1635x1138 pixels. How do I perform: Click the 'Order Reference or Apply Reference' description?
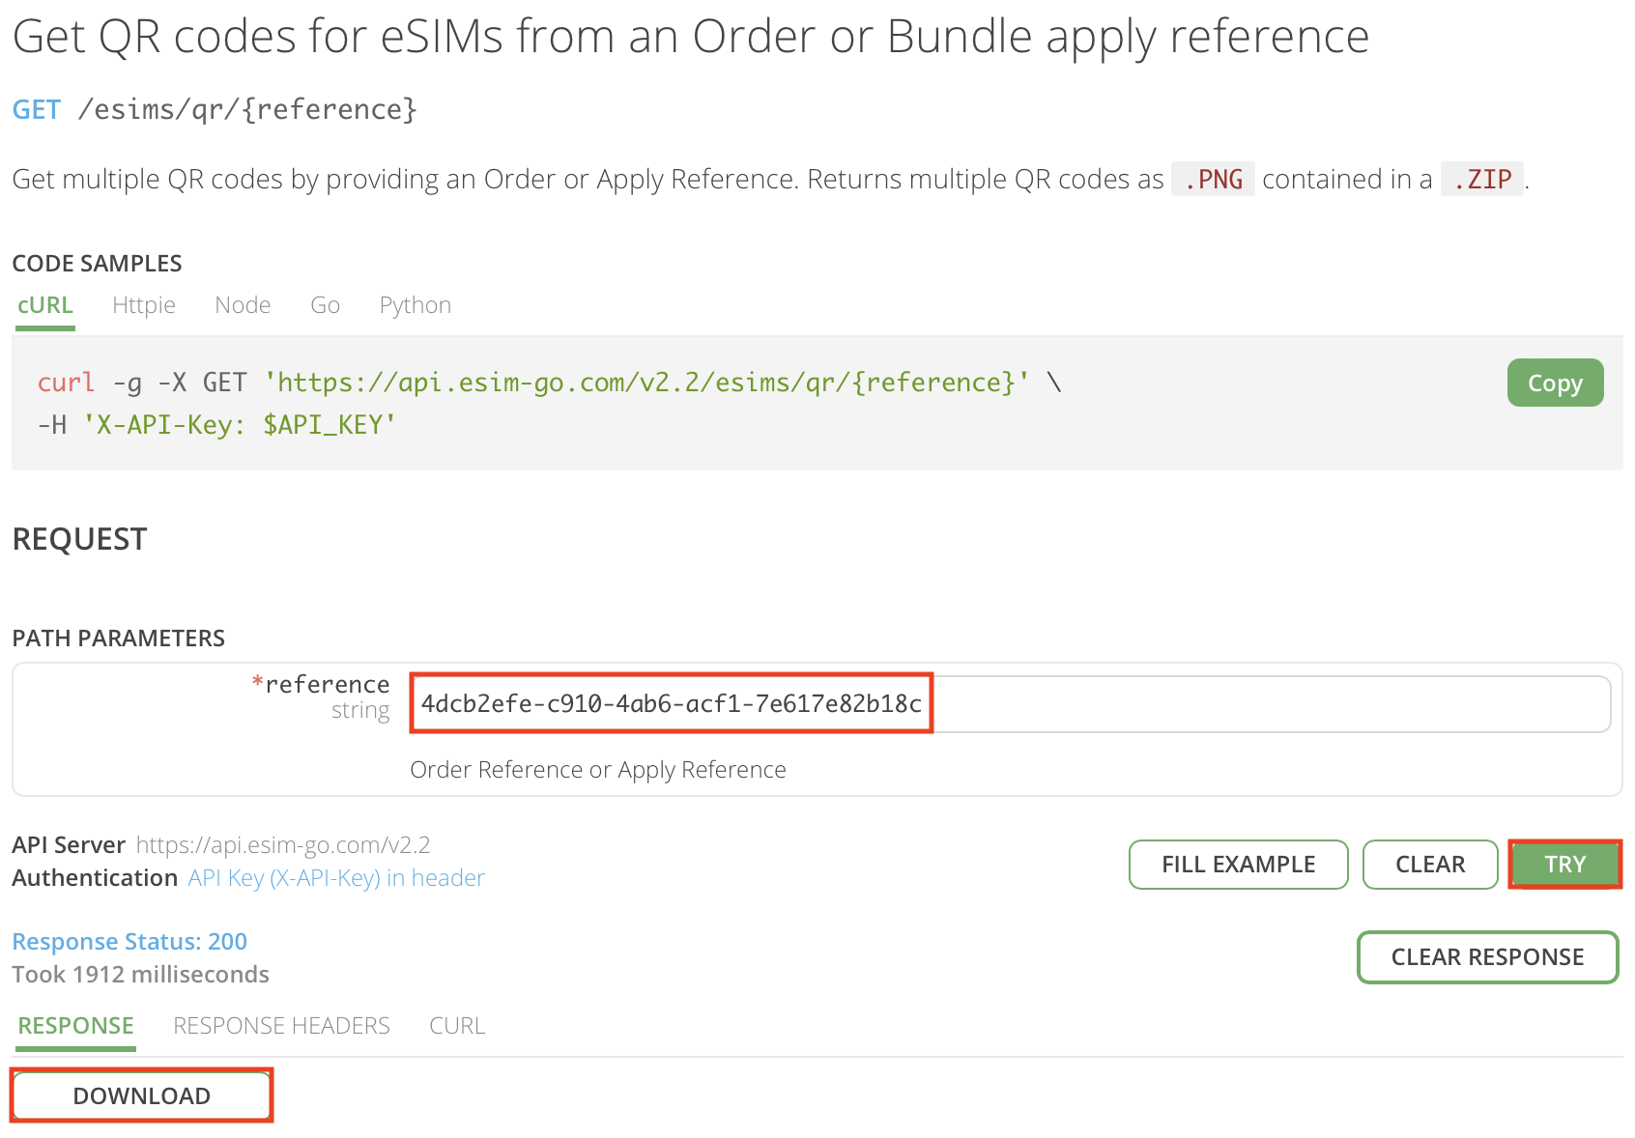598,770
